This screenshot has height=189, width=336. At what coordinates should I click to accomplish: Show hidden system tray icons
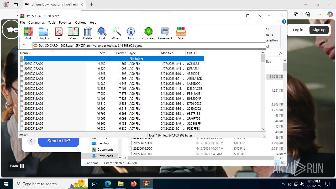(x=283, y=184)
